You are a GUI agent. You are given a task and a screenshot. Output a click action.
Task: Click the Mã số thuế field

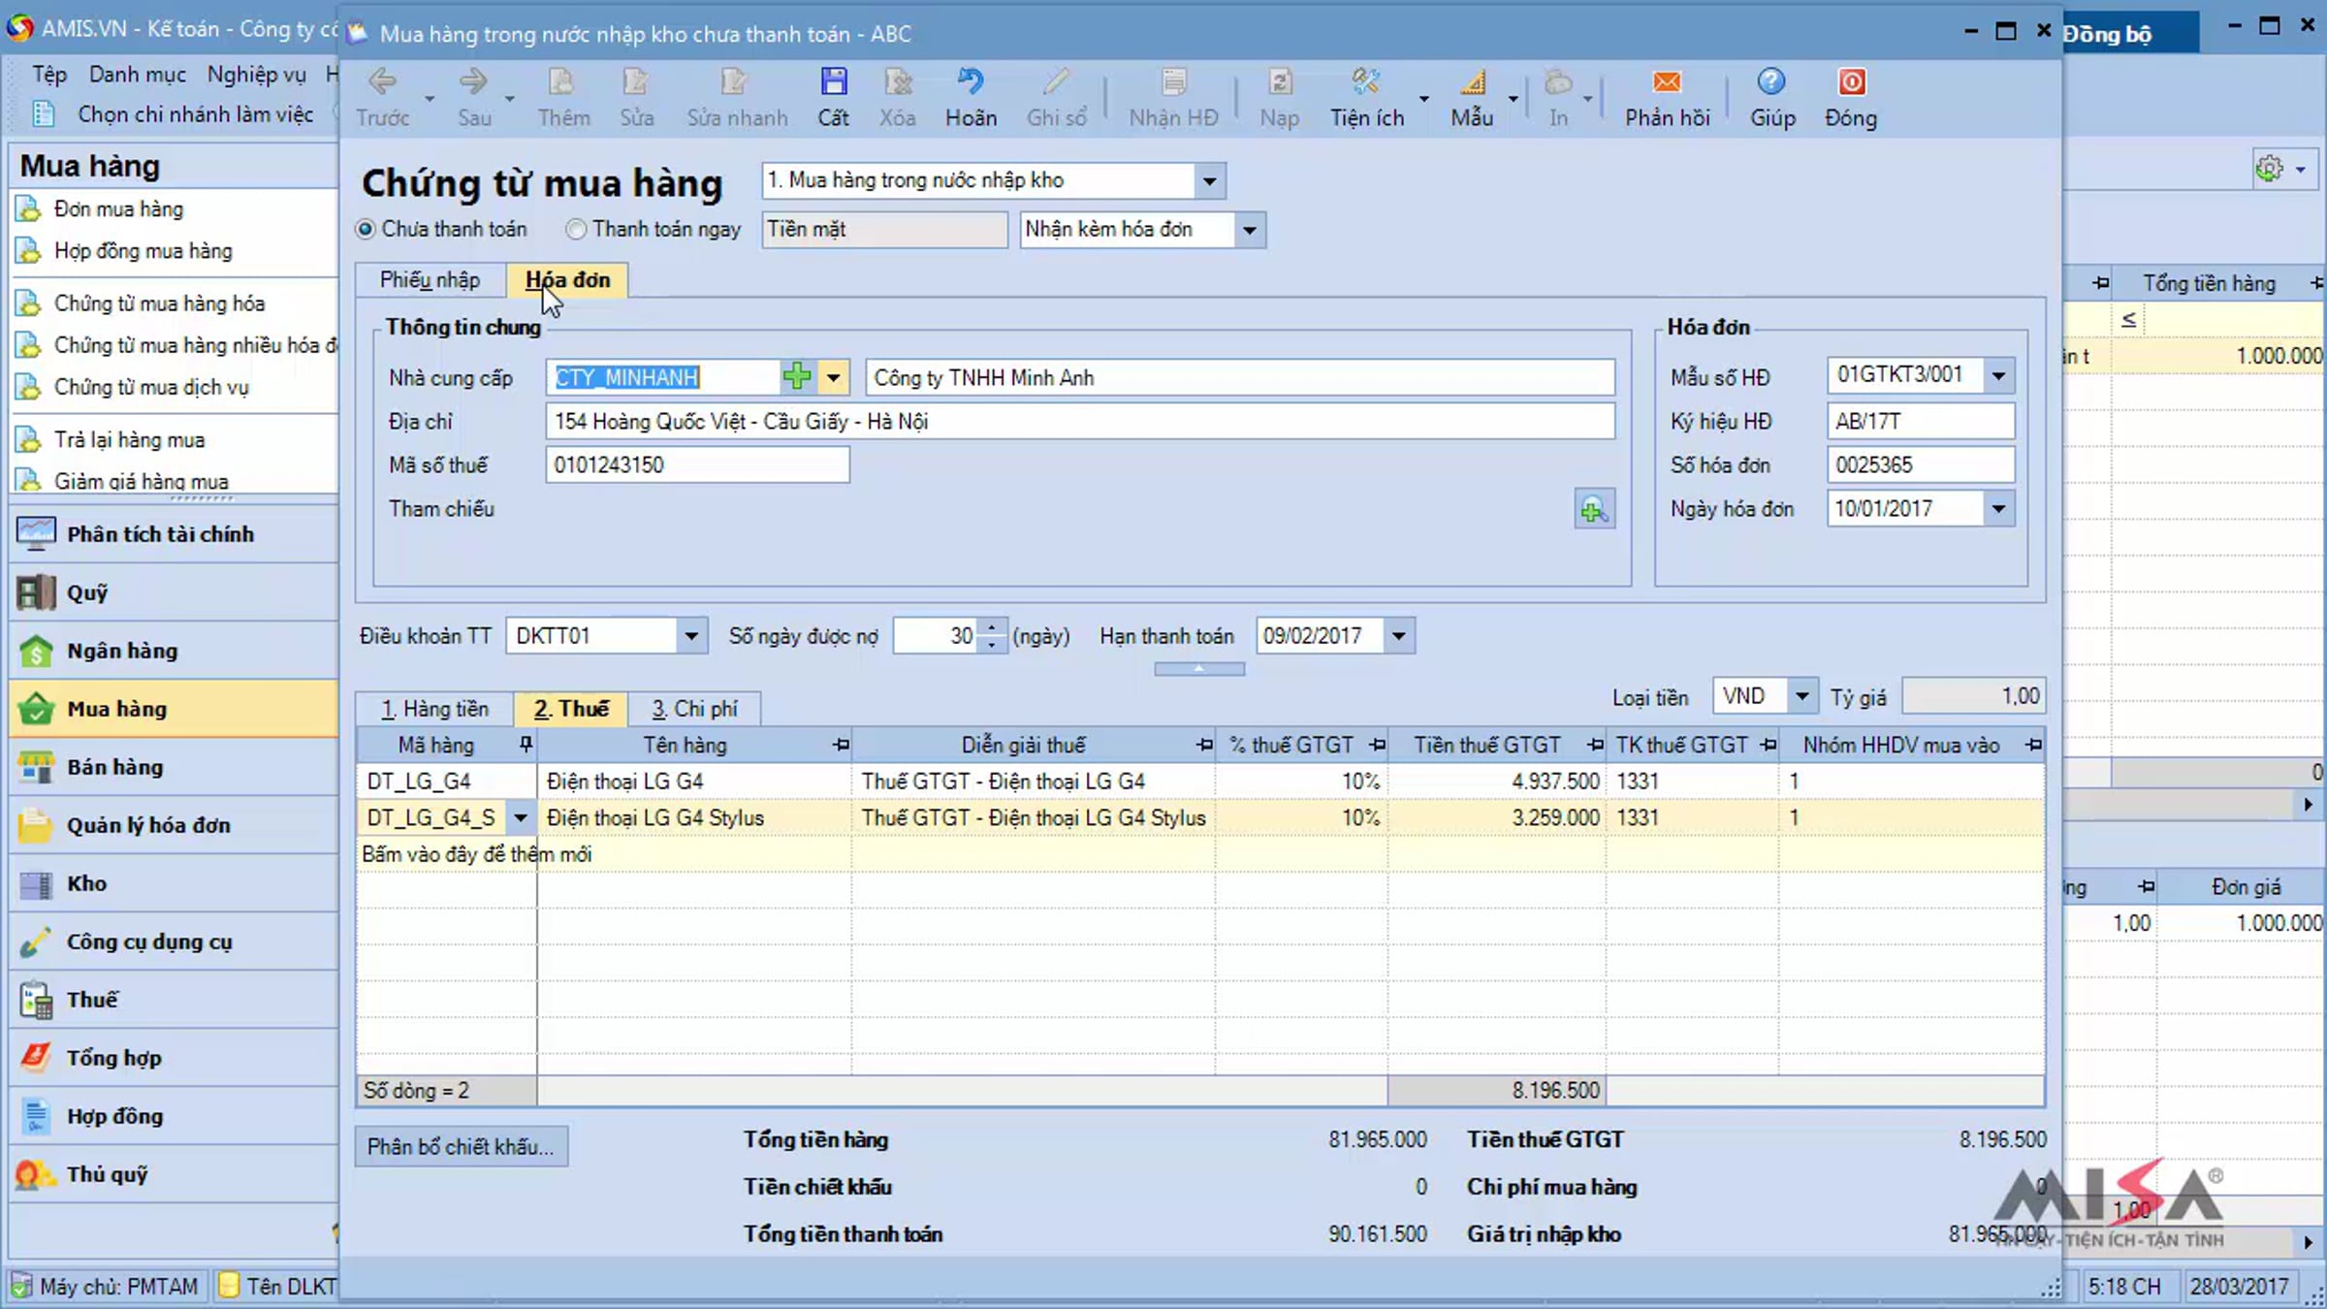coord(697,465)
